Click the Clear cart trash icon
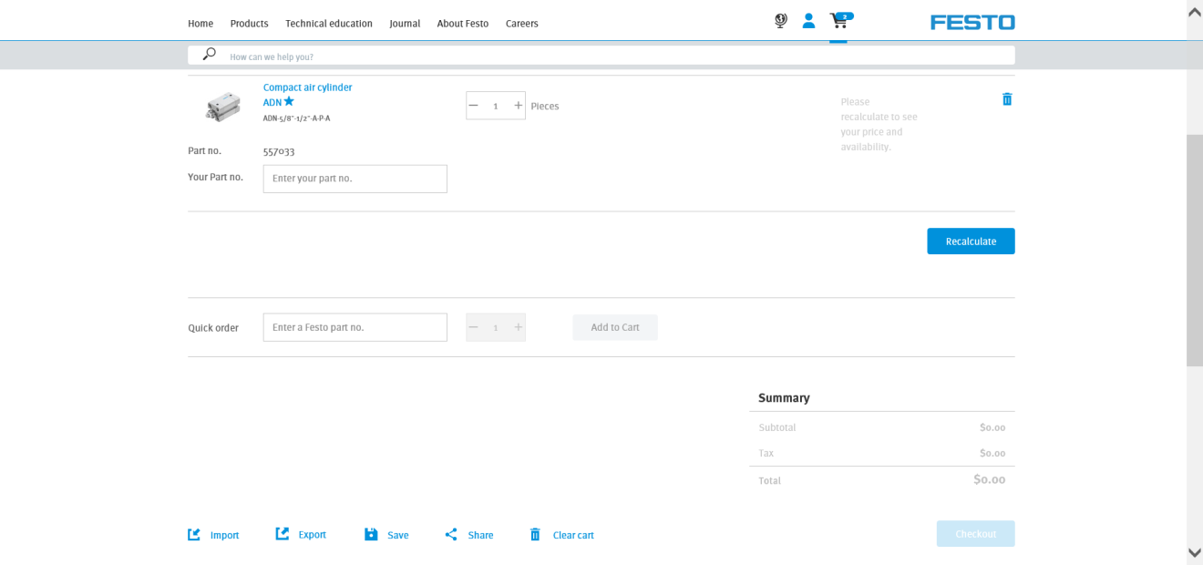Screen dimensions: 1203x565 [x=535, y=534]
